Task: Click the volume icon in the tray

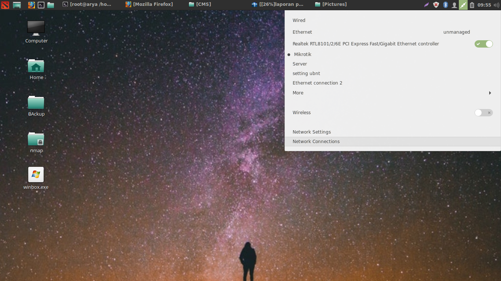Action: (x=496, y=5)
